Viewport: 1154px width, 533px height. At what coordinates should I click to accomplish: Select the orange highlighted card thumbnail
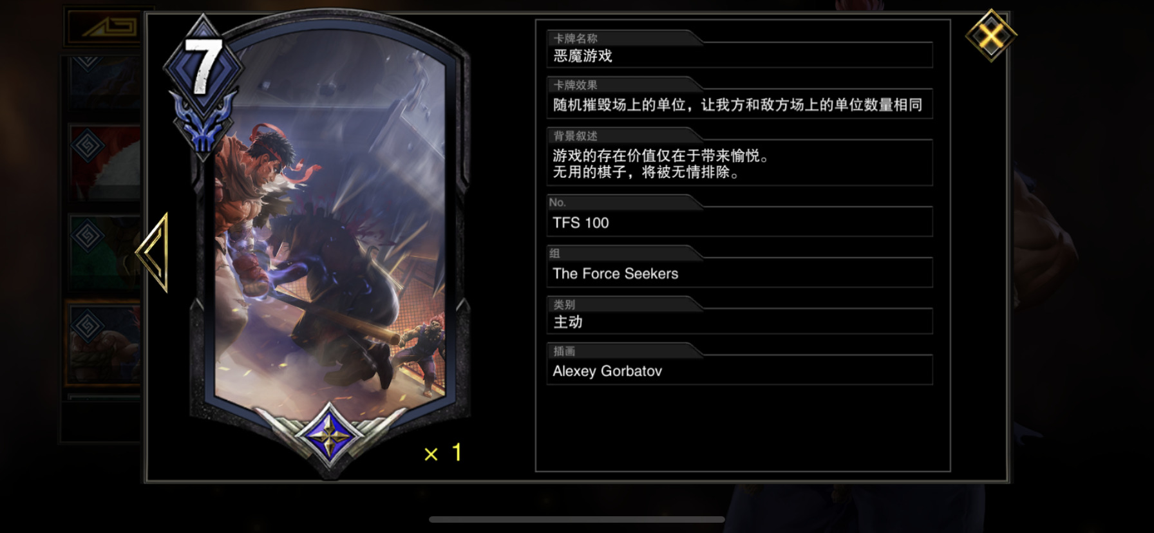click(104, 342)
